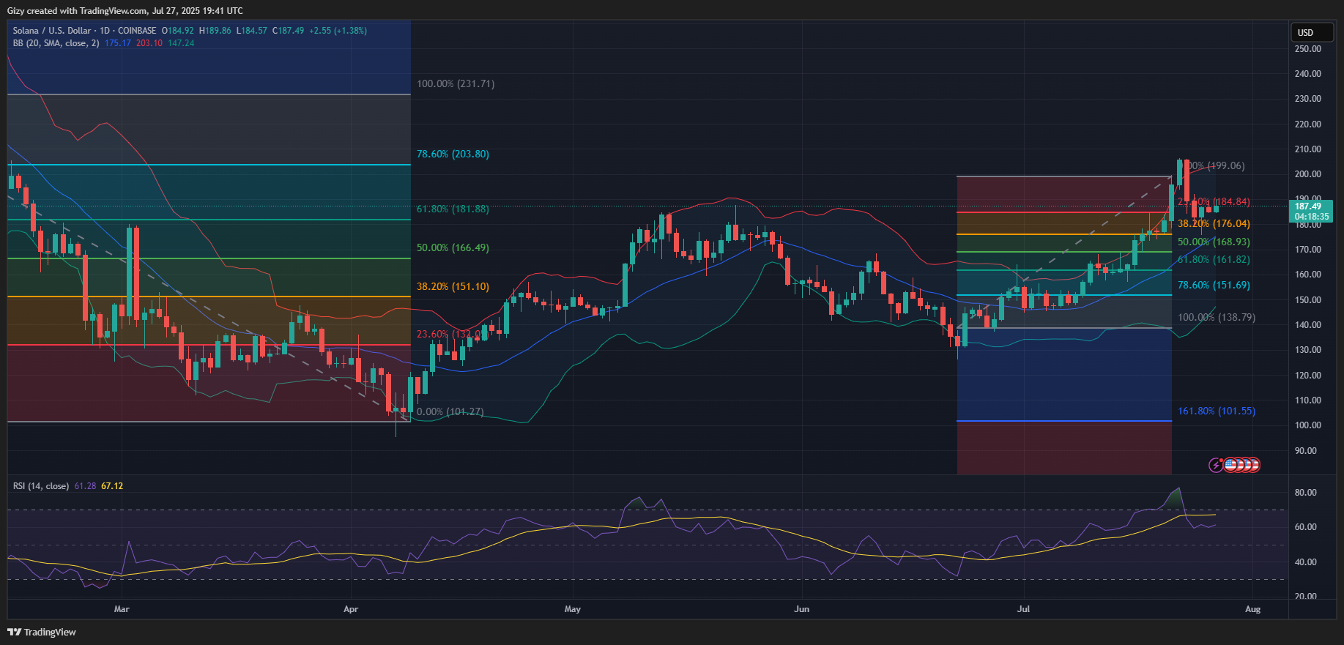
Task: Click the 78.60% (151.69) Fibonacci label
Action: (x=1214, y=286)
